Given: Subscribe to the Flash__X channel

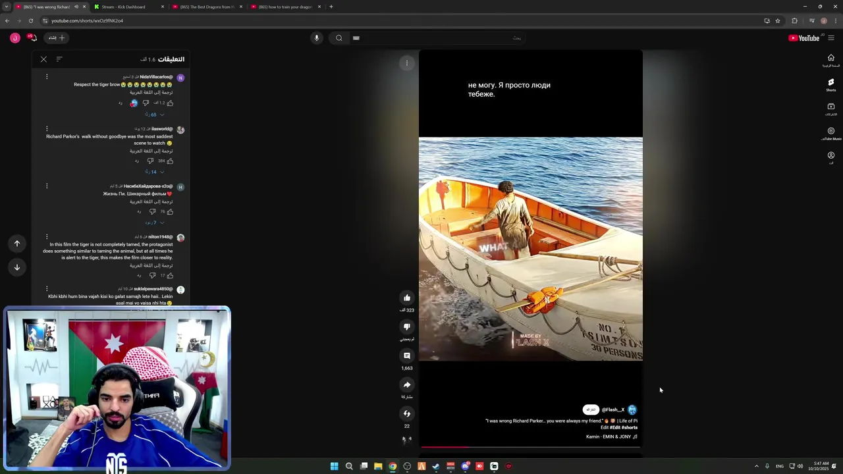Looking at the screenshot, I should coord(591,409).
